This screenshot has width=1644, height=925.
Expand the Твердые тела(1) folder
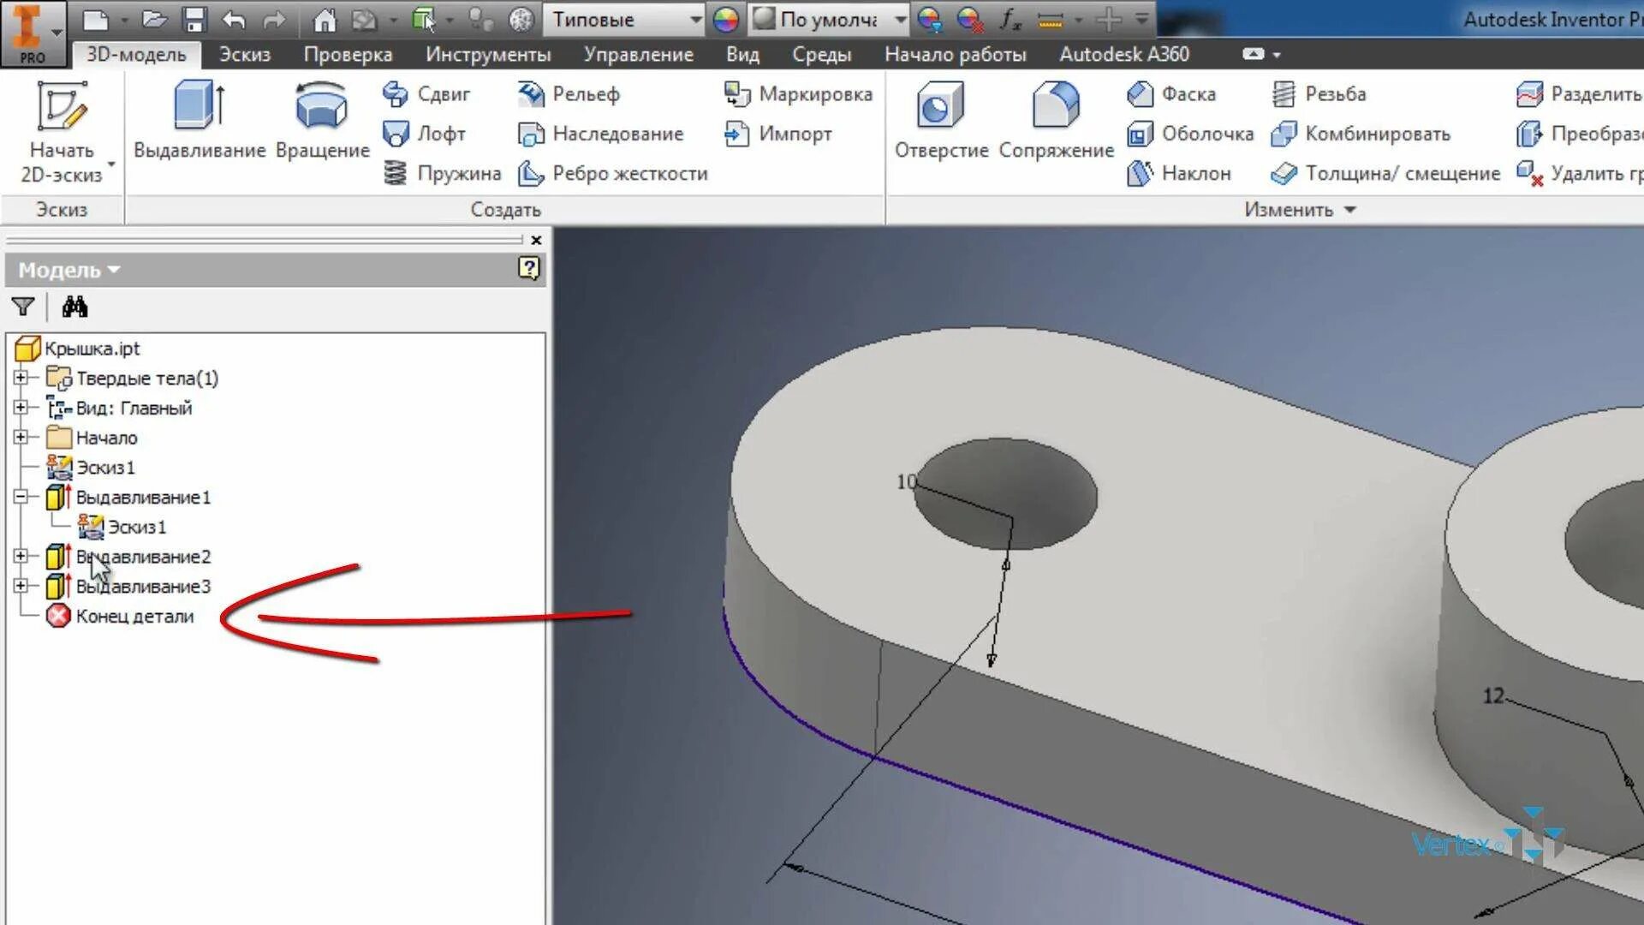[x=21, y=378]
